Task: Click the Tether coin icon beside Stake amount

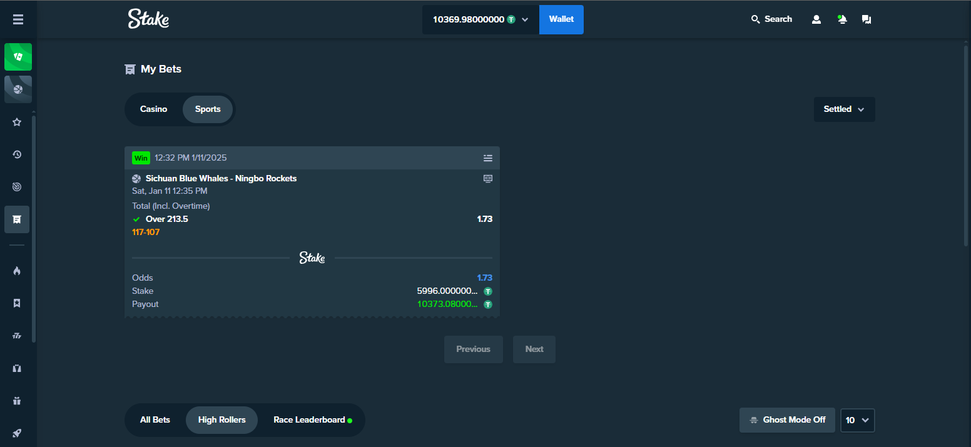Action: point(488,291)
